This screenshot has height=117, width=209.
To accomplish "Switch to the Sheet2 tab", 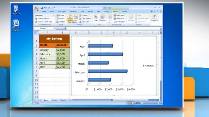I will (x=55, y=100).
